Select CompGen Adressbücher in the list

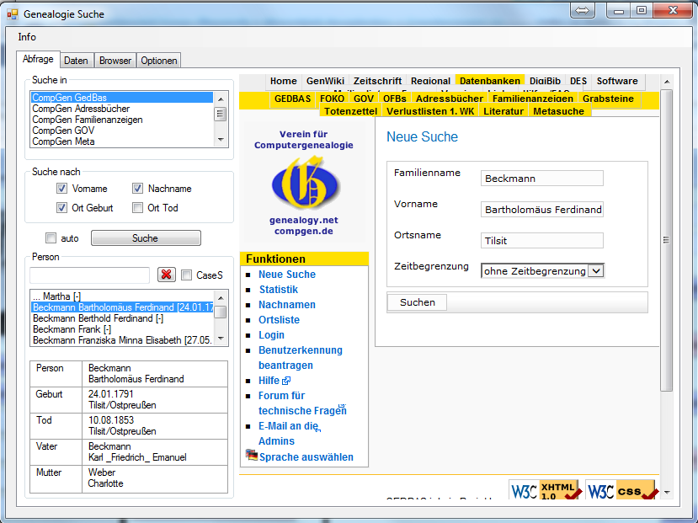121,109
